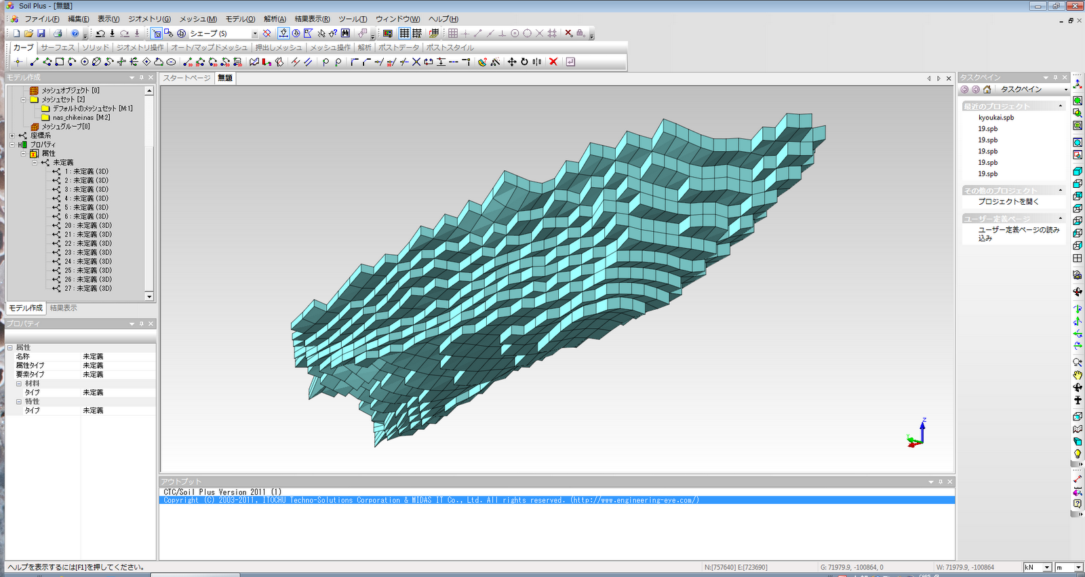Click the back arrow in the task pane
The image size is (1085, 577).
pos(964,89)
